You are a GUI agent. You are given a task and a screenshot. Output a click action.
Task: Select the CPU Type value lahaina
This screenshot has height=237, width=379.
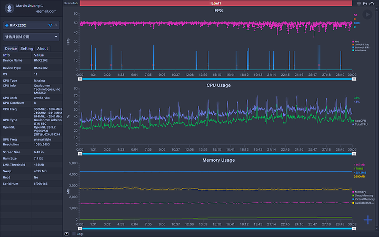click(x=39, y=81)
